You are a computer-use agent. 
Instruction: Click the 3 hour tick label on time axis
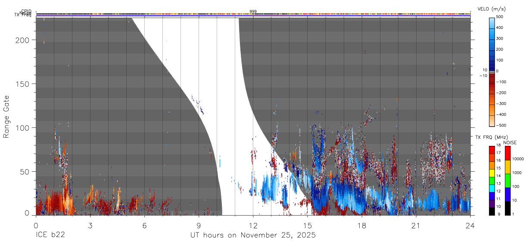click(x=90, y=225)
